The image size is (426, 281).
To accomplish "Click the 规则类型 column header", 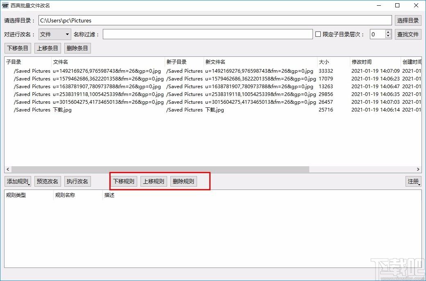I will point(29,195).
